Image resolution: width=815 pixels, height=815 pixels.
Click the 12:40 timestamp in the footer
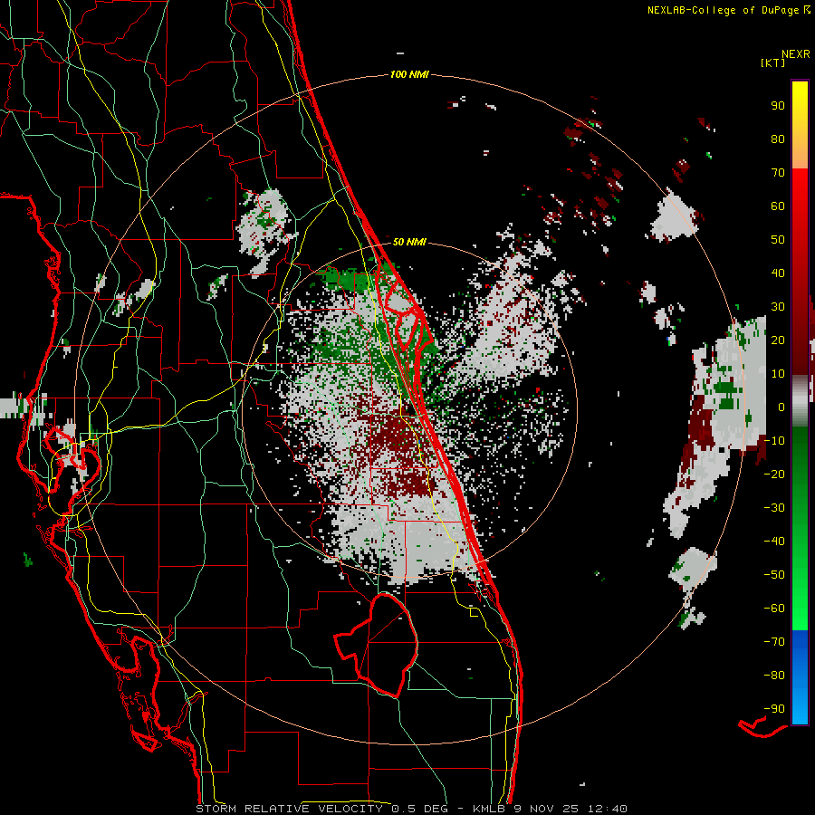point(607,809)
